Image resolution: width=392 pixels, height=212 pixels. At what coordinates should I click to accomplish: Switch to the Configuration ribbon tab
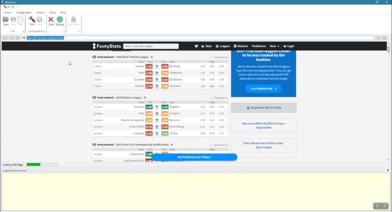coord(24,13)
